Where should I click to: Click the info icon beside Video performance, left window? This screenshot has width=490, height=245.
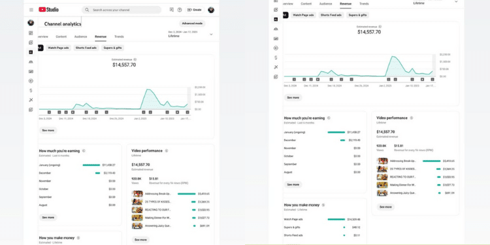167,151
